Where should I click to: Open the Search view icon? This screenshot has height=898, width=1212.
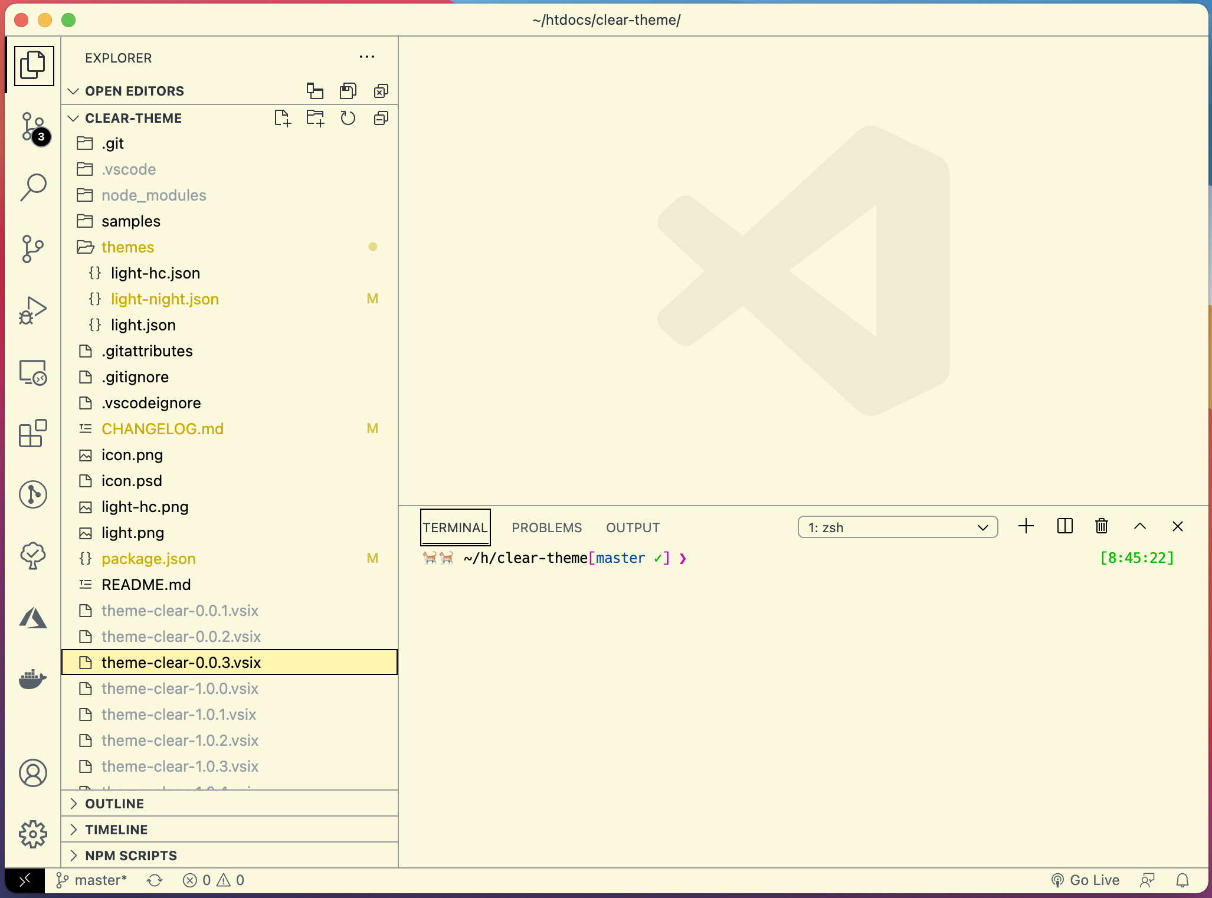pos(34,188)
